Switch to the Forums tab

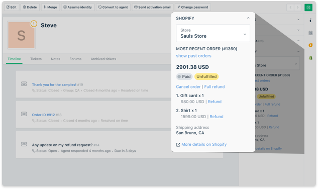(x=75, y=59)
